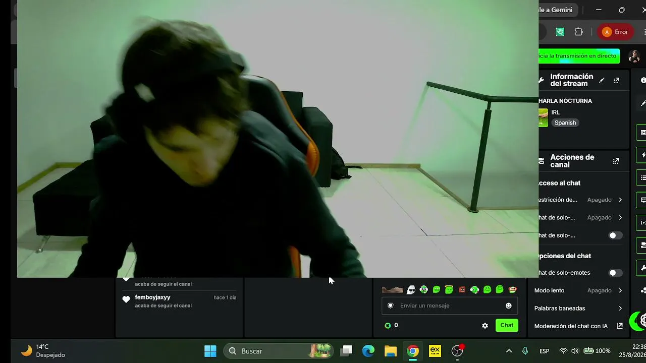Open Task View on the taskbar
The width and height of the screenshot is (646, 363).
(346, 351)
